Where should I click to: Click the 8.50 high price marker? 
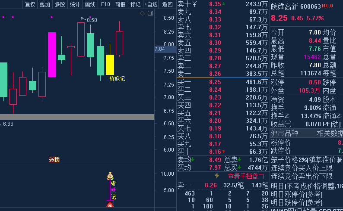click(92, 20)
